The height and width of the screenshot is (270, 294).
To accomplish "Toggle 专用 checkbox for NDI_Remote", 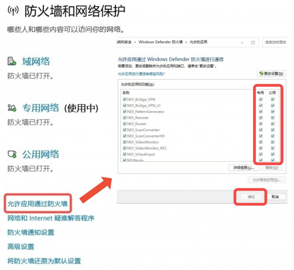I will coord(261,118).
